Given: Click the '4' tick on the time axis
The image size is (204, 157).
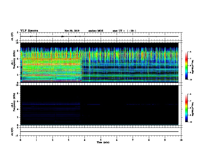Looking at the screenshot, I should tap(85, 140).
